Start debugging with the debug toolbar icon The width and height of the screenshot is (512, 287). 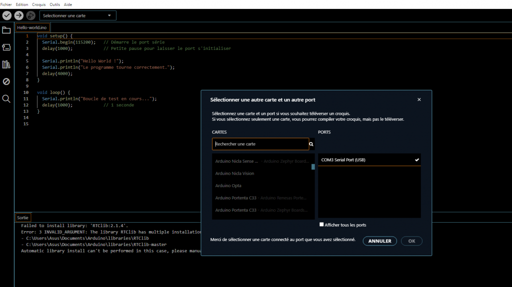[30, 15]
